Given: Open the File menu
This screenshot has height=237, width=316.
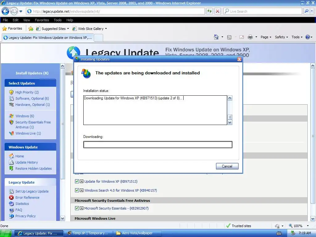Looking at the screenshot, I should click(5, 20).
